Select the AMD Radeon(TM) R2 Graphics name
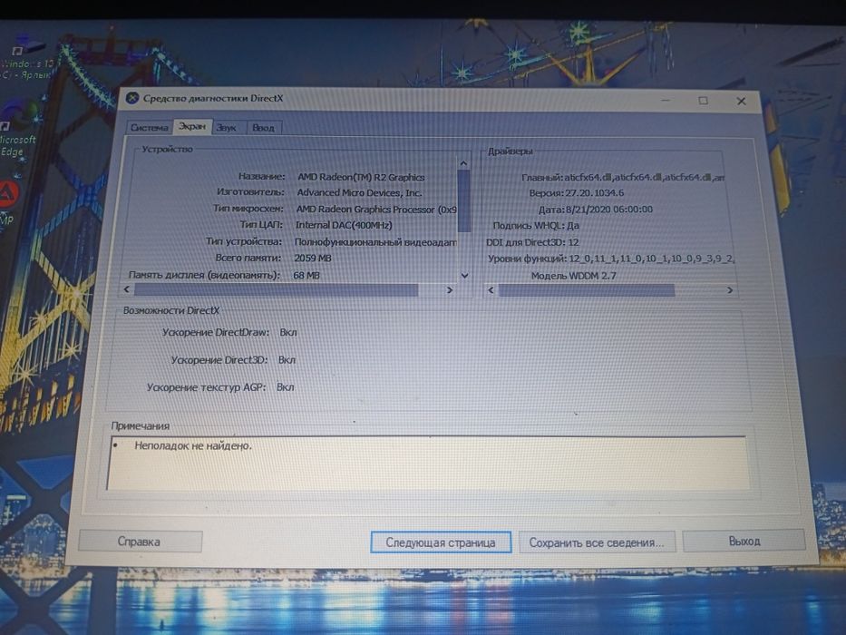 coord(361,177)
